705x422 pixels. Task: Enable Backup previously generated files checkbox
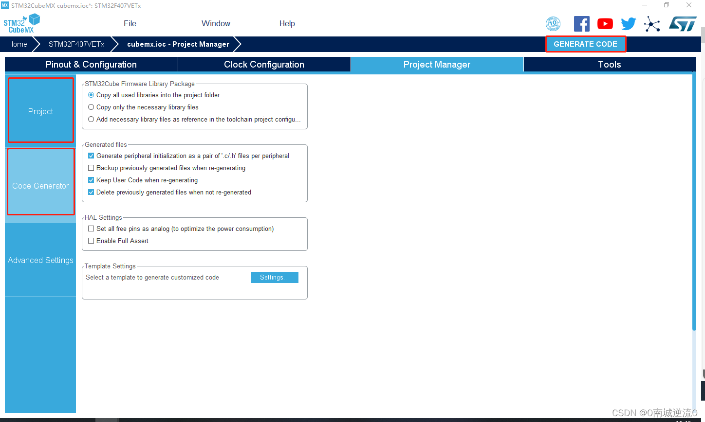pos(91,168)
